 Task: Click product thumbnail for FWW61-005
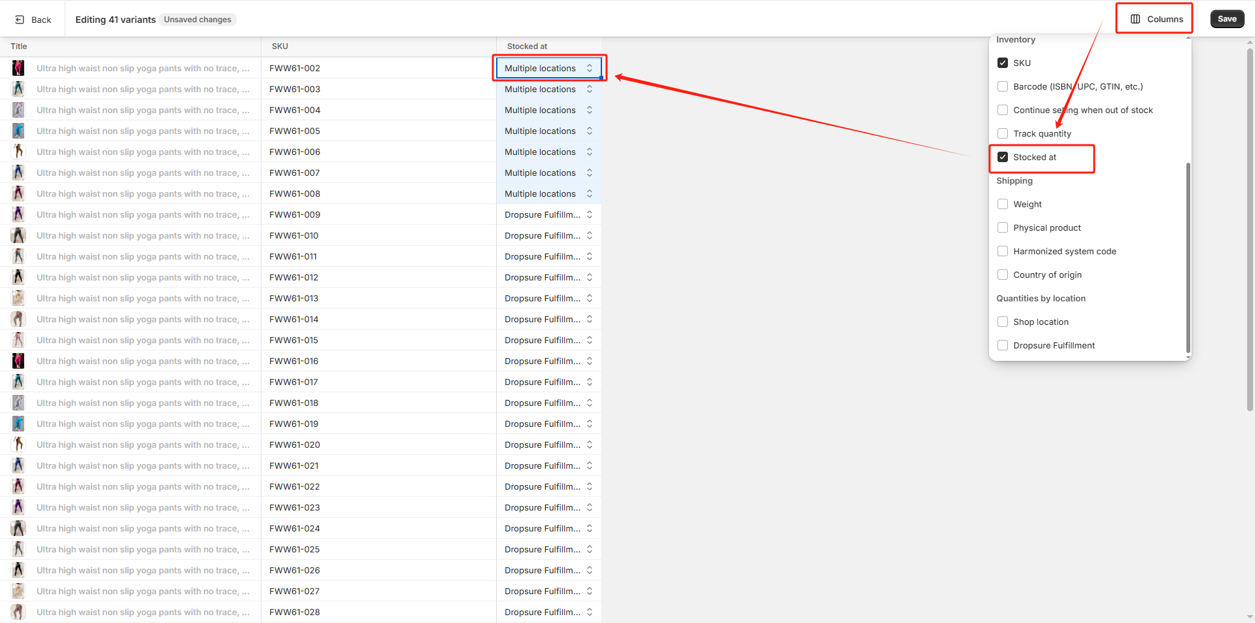pyautogui.click(x=18, y=131)
